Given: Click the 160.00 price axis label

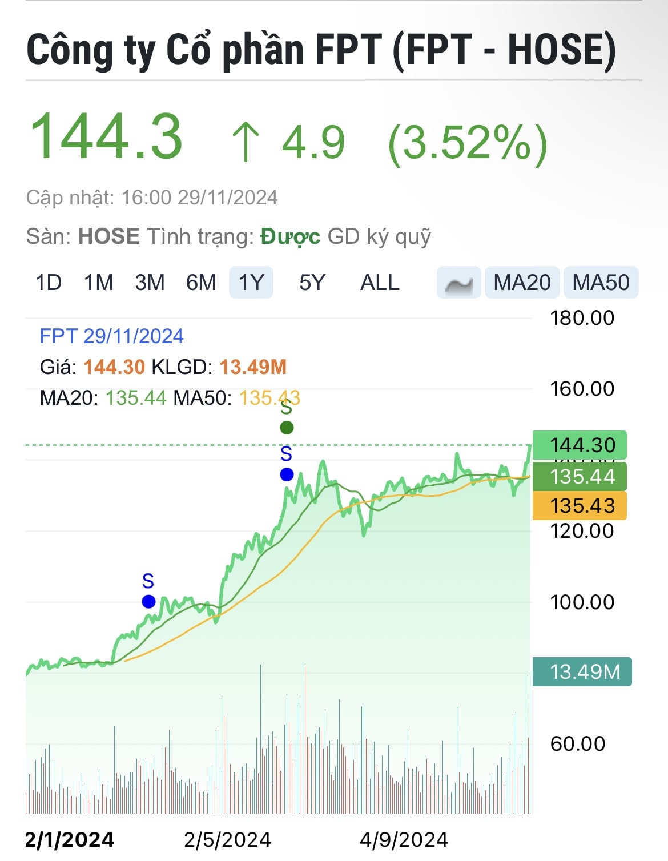Looking at the screenshot, I should [x=582, y=389].
